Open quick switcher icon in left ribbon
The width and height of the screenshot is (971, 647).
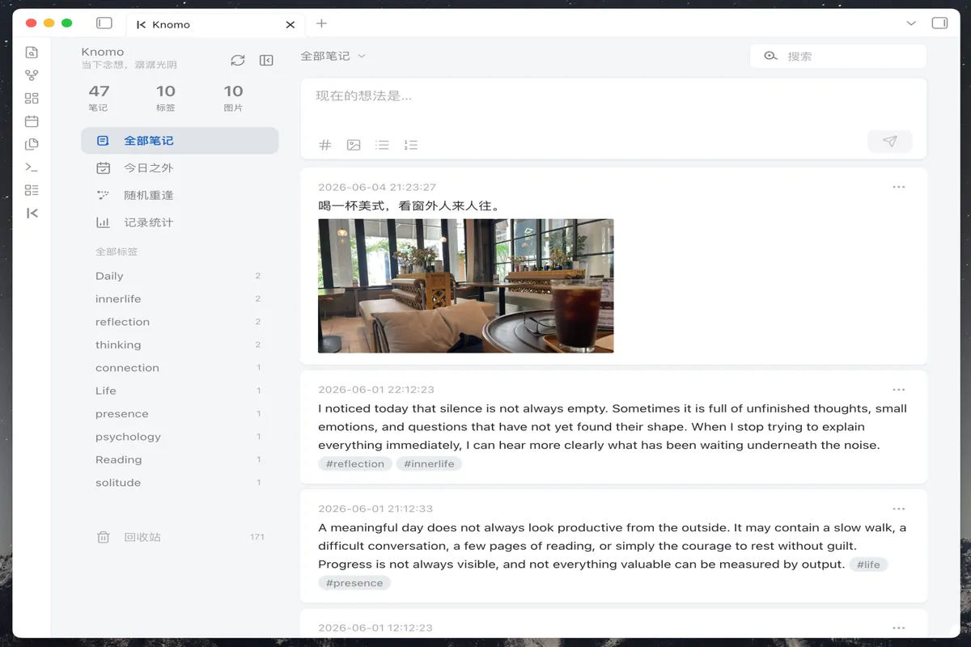pos(32,53)
